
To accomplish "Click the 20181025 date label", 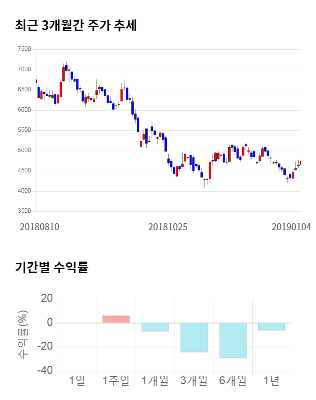I will [168, 227].
